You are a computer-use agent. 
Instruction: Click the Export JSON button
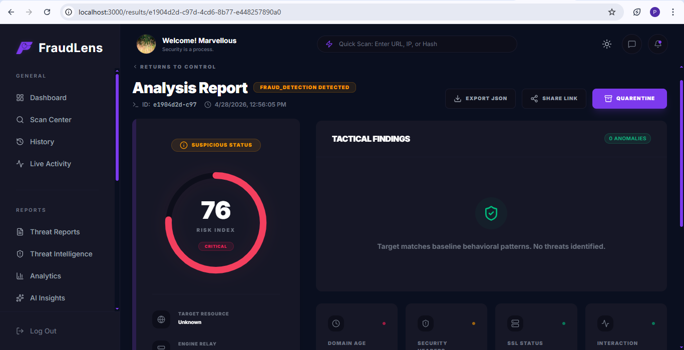(x=480, y=99)
